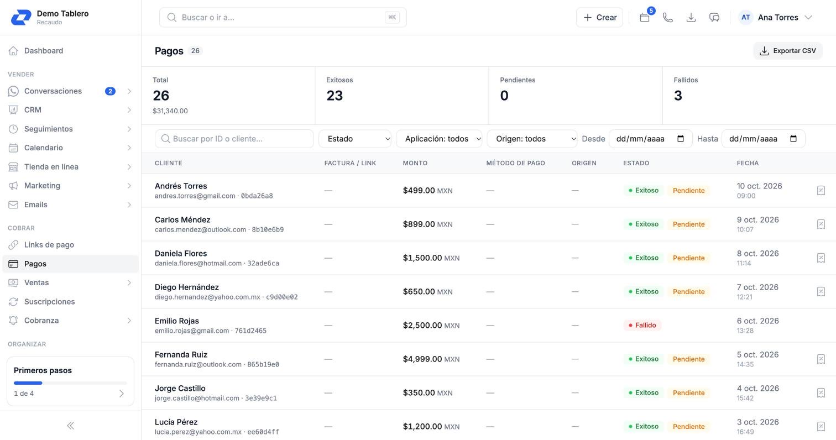The image size is (836, 440).
Task: Click the $4,999.00 amount for Fernanda Ruiz
Action: [x=422, y=359]
